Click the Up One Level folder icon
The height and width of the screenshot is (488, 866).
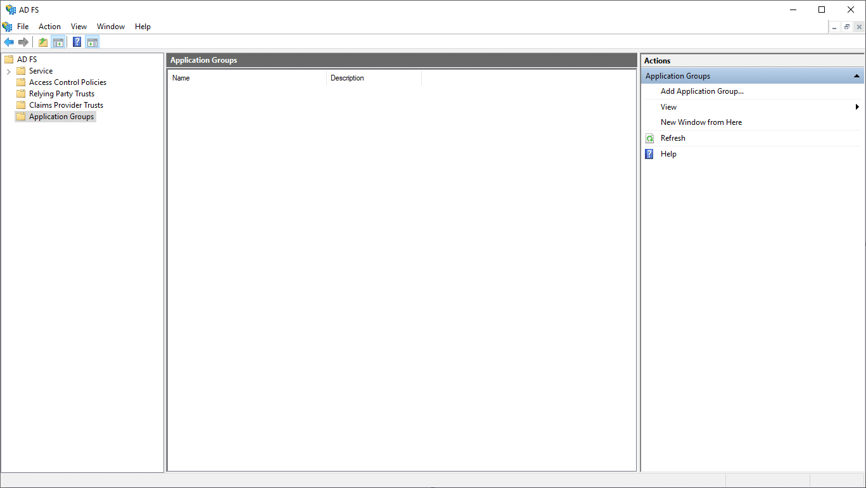pos(43,42)
